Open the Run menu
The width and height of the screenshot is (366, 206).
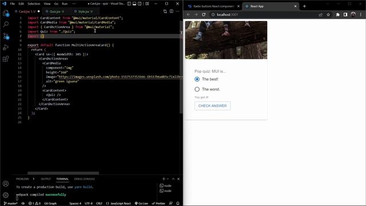[x=65, y=4]
